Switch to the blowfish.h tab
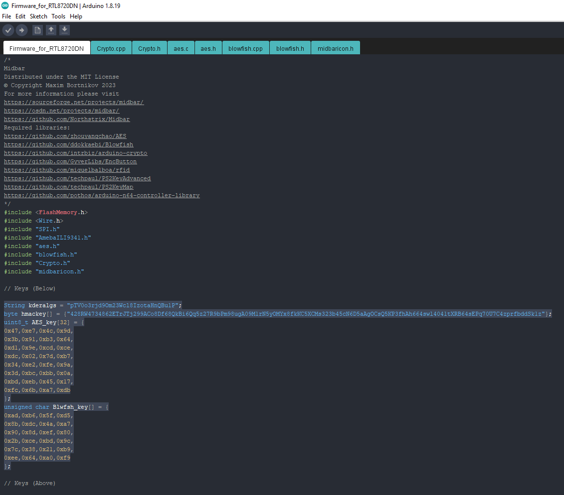 pyautogui.click(x=290, y=48)
